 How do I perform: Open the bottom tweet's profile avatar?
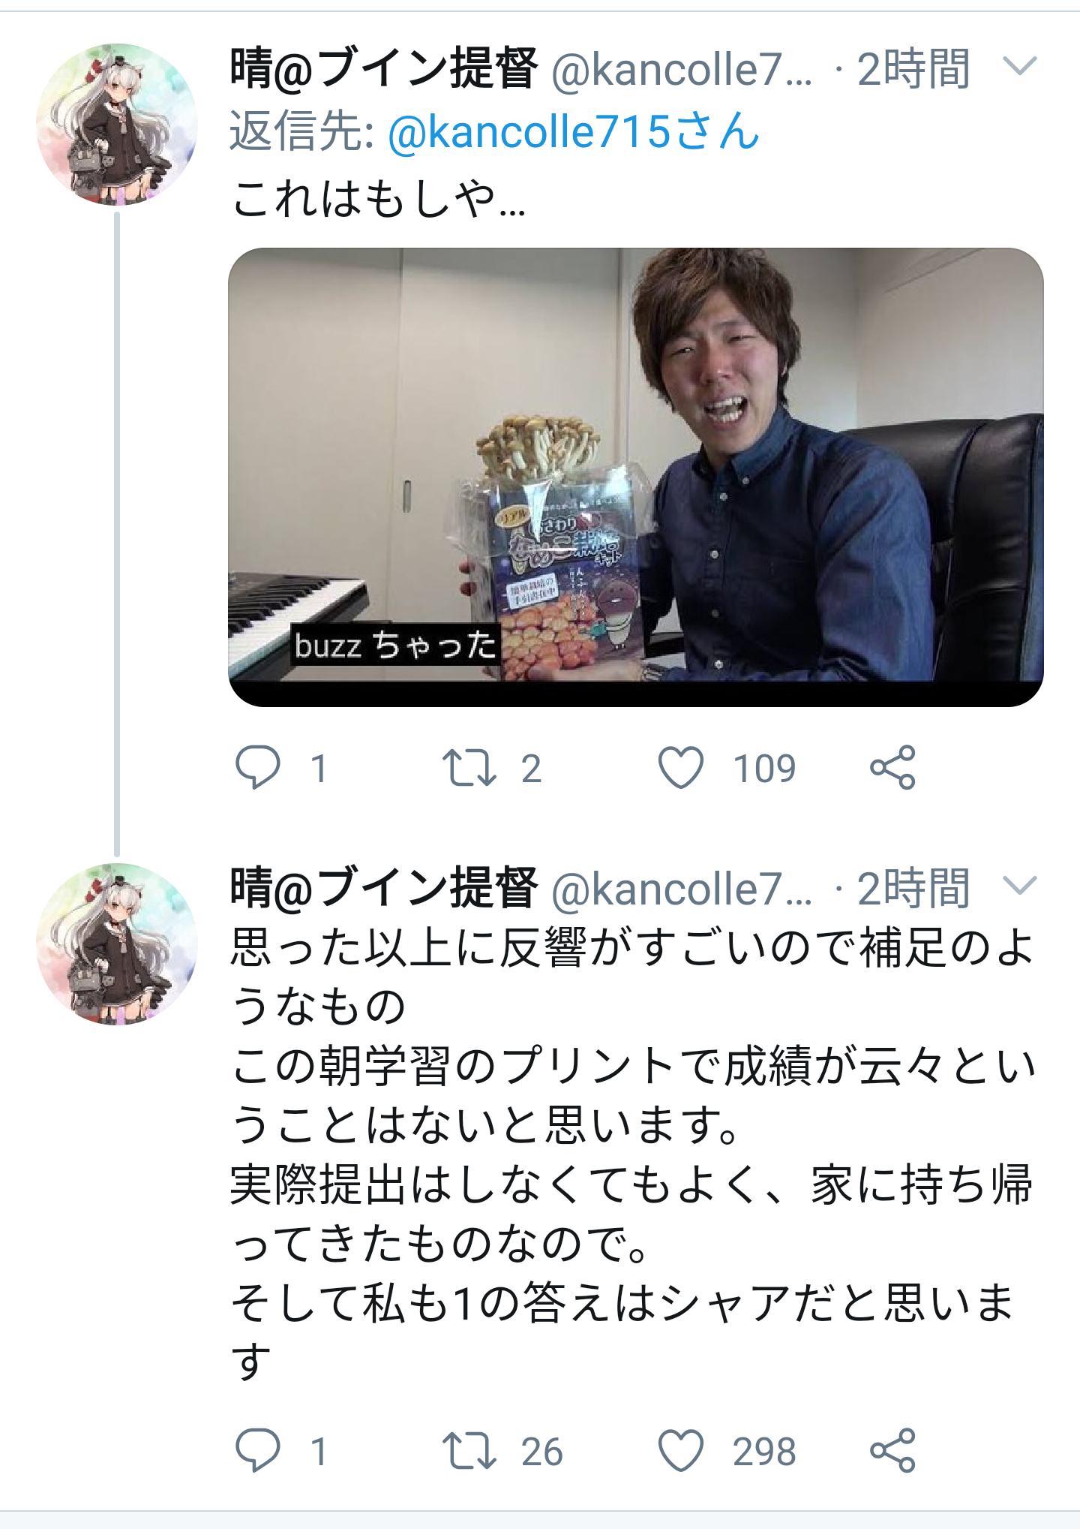coord(117,944)
